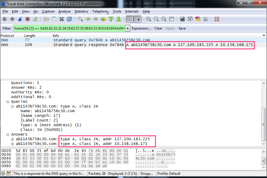Go to a specific packet number
The image size is (267, 178).
pos(103,19)
